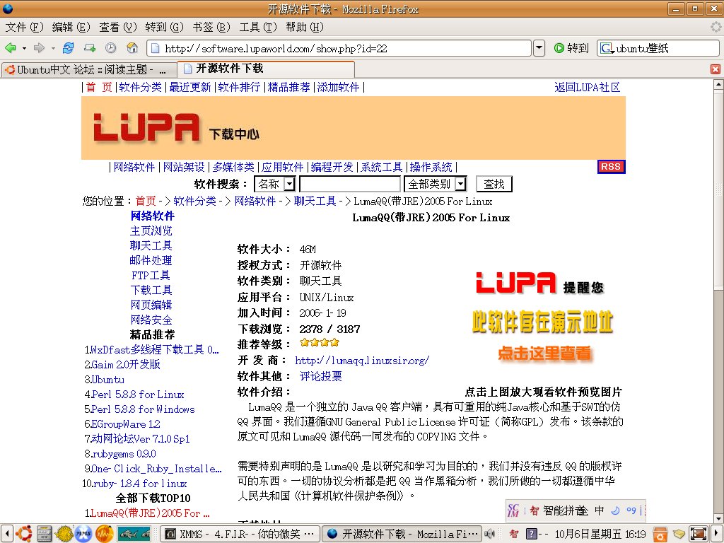Screen dimensions: 724x543
Task: Open the 编程开发 category link
Action: click(x=332, y=167)
